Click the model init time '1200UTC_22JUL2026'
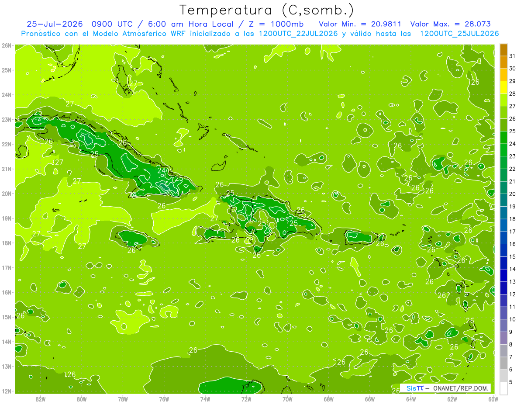This screenshot has width=524, height=405. (298, 34)
